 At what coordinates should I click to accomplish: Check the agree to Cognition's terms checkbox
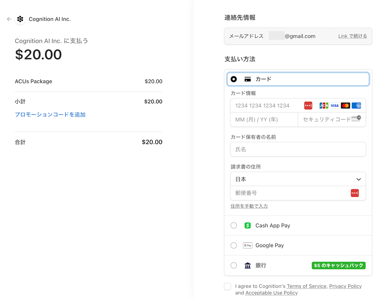pos(228,286)
